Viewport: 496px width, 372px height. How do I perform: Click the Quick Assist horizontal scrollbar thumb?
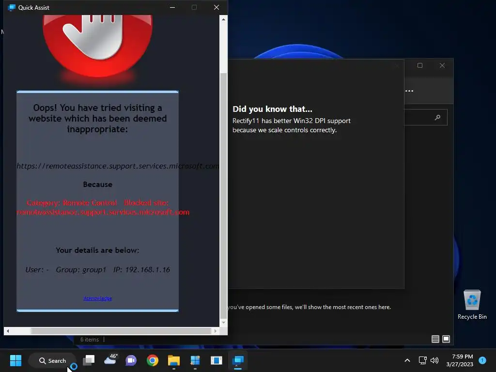point(121,331)
